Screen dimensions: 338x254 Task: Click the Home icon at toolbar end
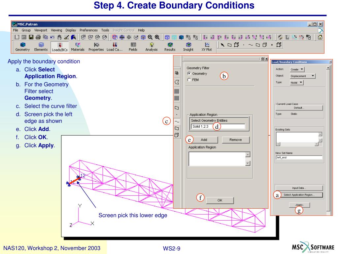tap(320, 37)
